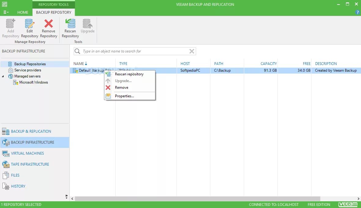Click the horizontal scrollbar thumb

pyautogui.click(x=198, y=199)
